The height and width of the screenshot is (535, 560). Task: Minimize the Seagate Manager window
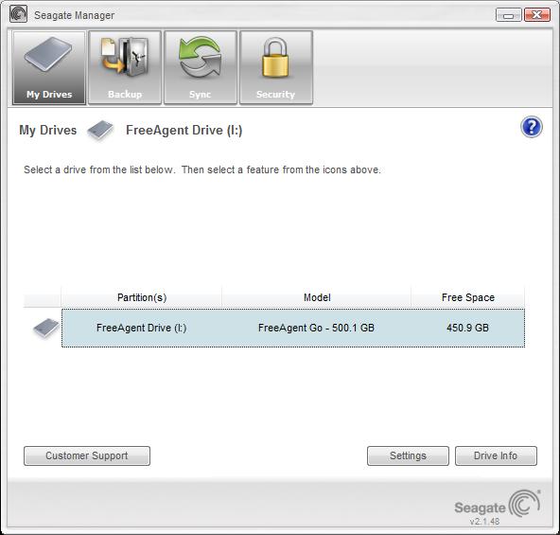[x=509, y=15]
